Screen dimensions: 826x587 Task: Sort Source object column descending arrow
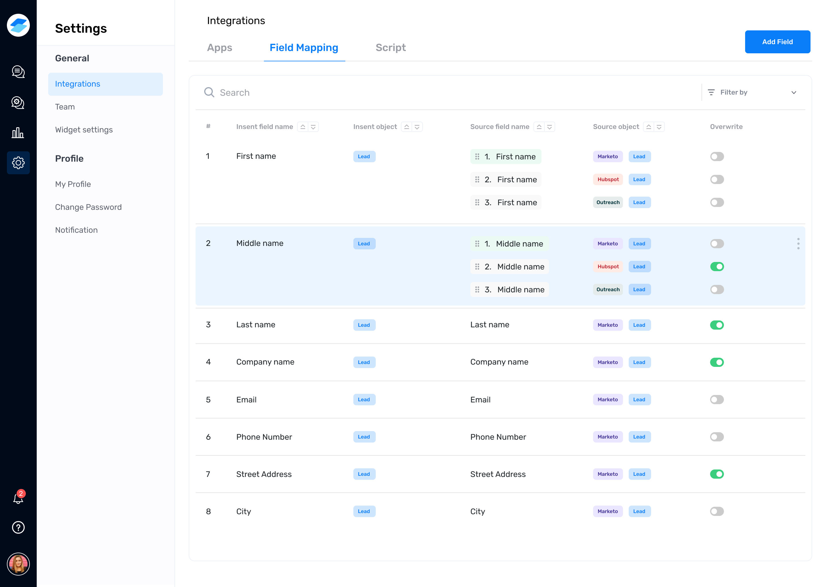pyautogui.click(x=659, y=127)
